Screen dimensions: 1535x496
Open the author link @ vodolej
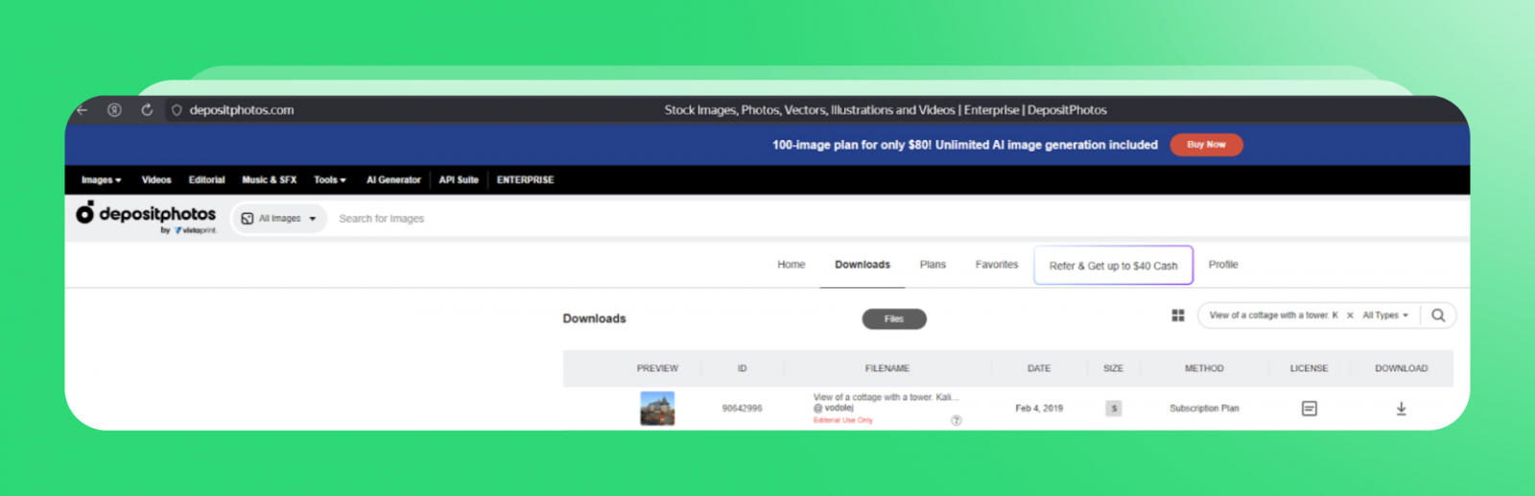(x=833, y=408)
